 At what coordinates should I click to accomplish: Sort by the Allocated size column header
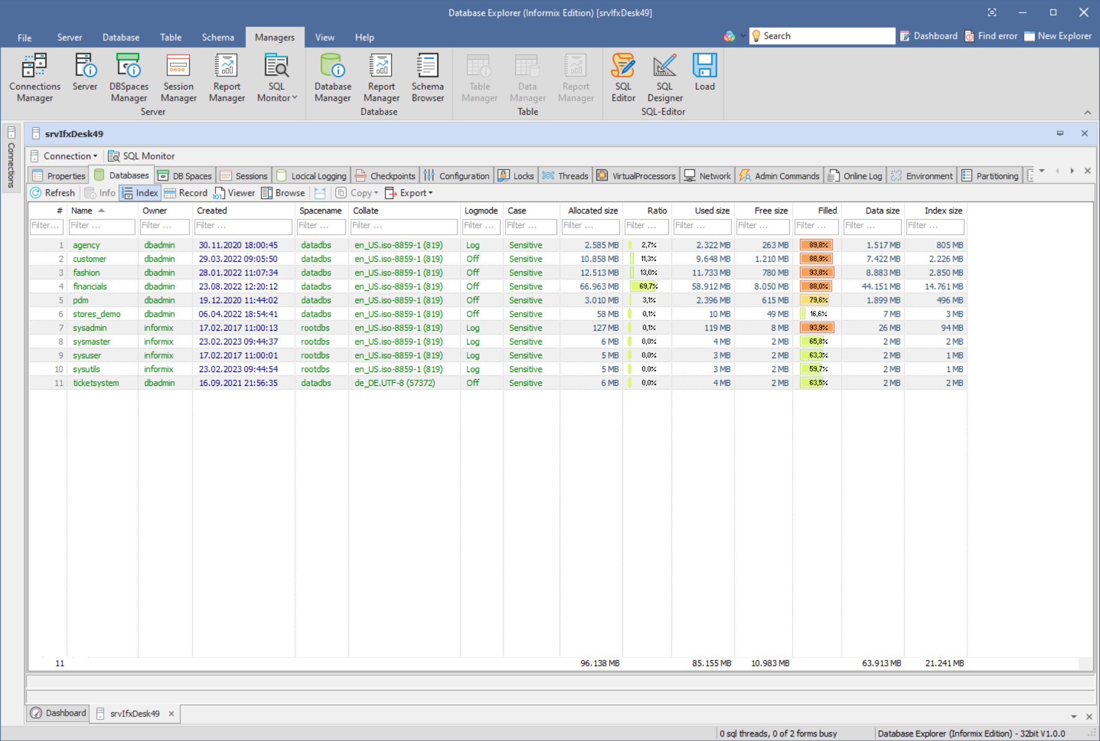tap(591, 210)
